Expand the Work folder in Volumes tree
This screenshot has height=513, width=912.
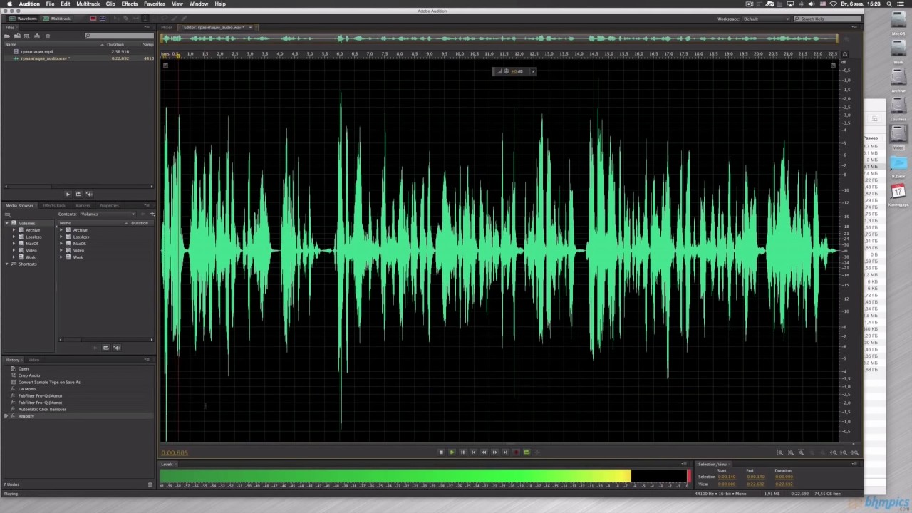click(x=14, y=257)
